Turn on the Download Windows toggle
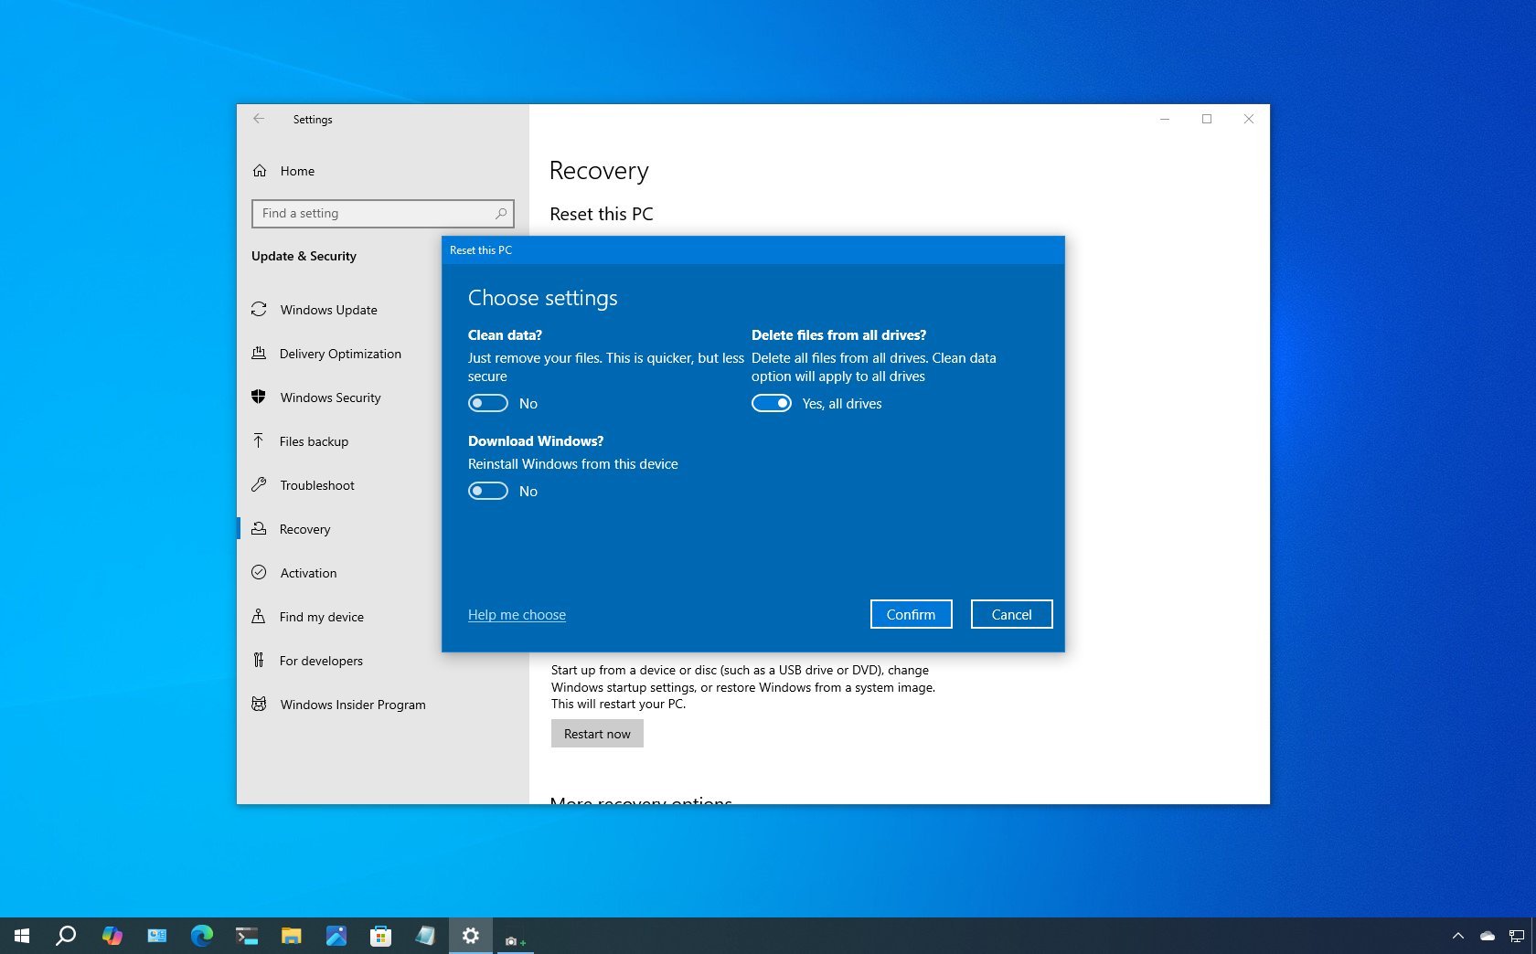This screenshot has height=954, width=1536. (487, 491)
